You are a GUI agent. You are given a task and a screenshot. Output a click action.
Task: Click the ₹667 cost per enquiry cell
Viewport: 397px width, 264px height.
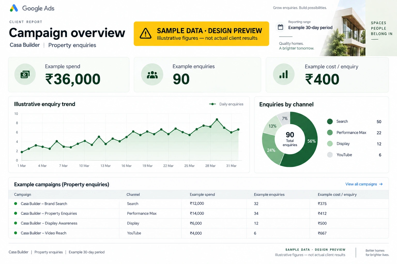point(322,233)
